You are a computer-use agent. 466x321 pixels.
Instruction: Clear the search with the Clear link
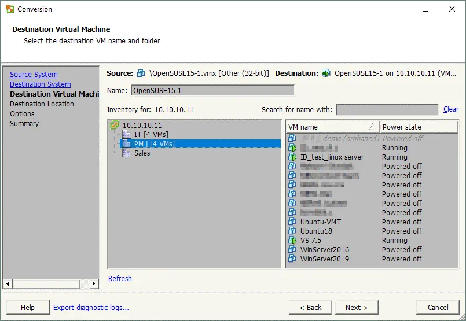(x=450, y=109)
